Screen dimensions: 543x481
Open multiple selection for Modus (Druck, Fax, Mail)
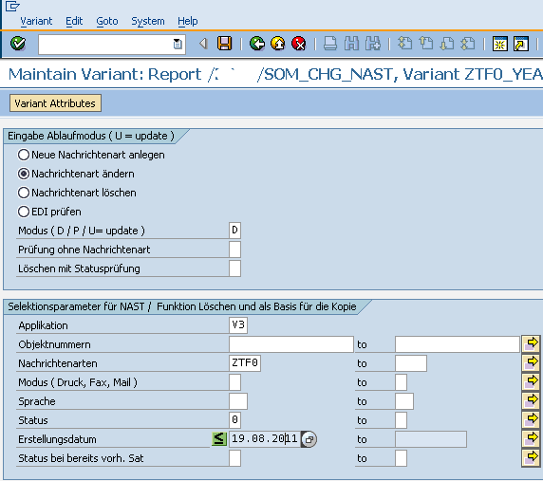[532, 382]
